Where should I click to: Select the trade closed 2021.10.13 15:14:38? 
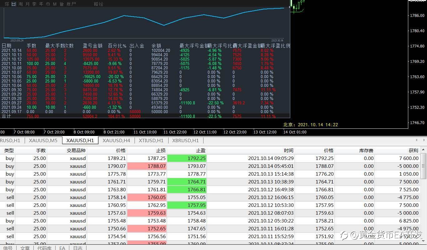pyautogui.click(x=210, y=174)
